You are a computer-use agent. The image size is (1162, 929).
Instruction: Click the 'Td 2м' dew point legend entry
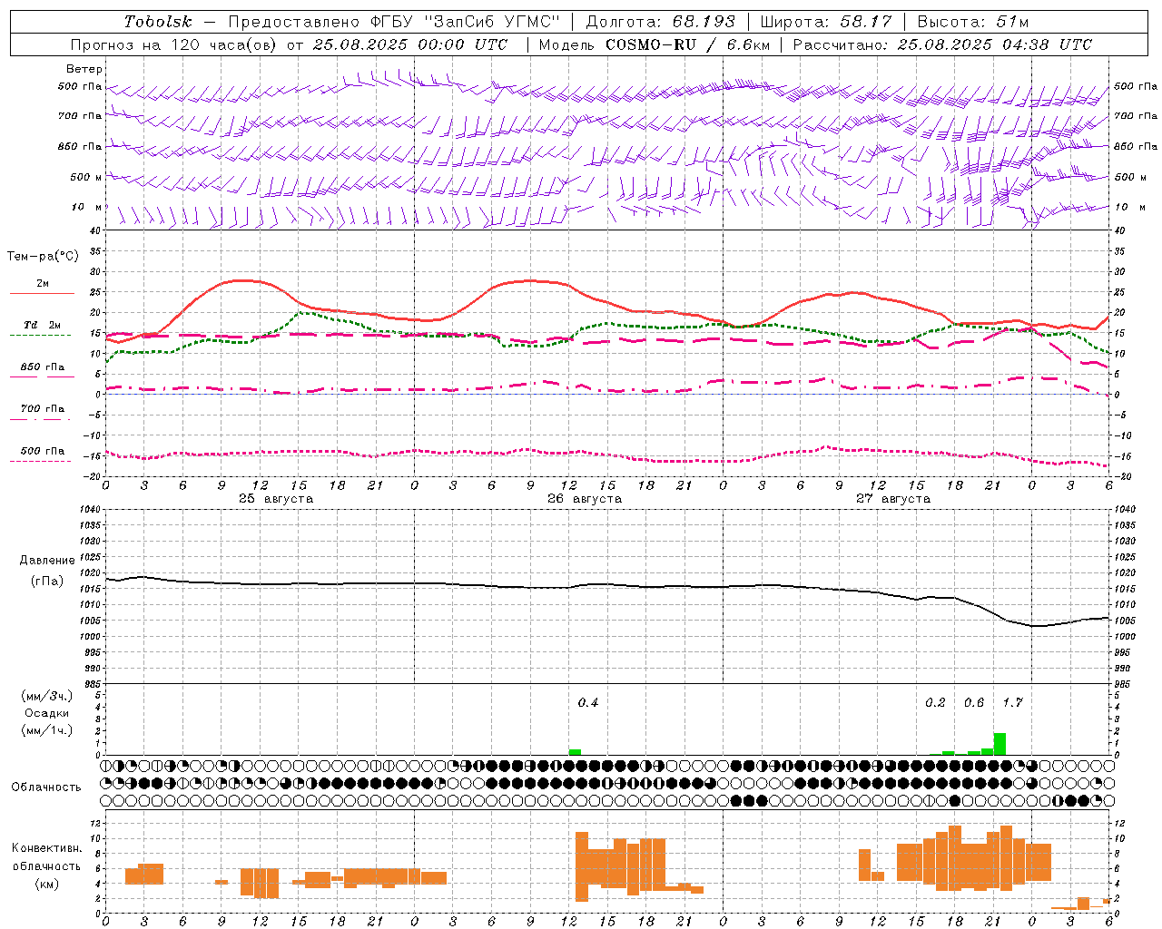pyautogui.click(x=43, y=325)
